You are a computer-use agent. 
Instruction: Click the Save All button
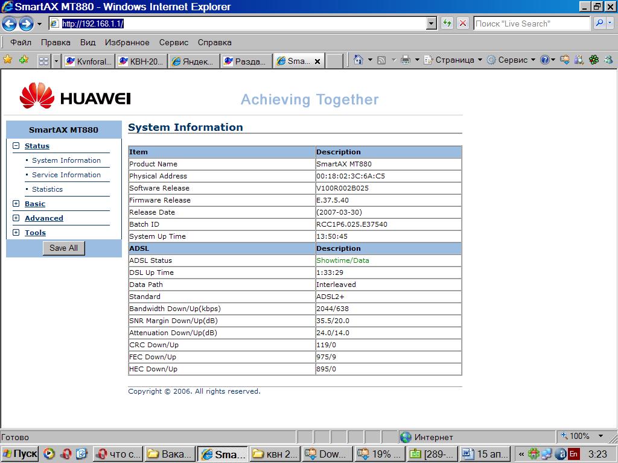(x=63, y=248)
